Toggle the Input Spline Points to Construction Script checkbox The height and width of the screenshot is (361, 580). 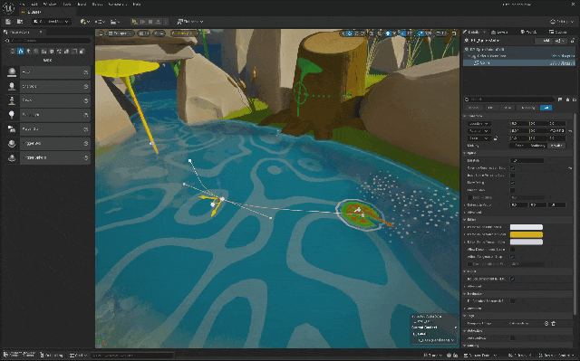coord(512,176)
